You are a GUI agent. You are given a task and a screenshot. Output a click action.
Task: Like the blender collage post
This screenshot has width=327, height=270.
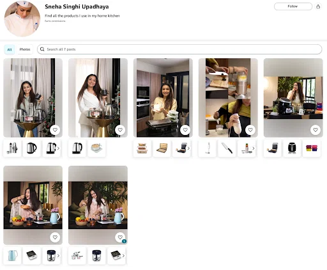(250, 130)
